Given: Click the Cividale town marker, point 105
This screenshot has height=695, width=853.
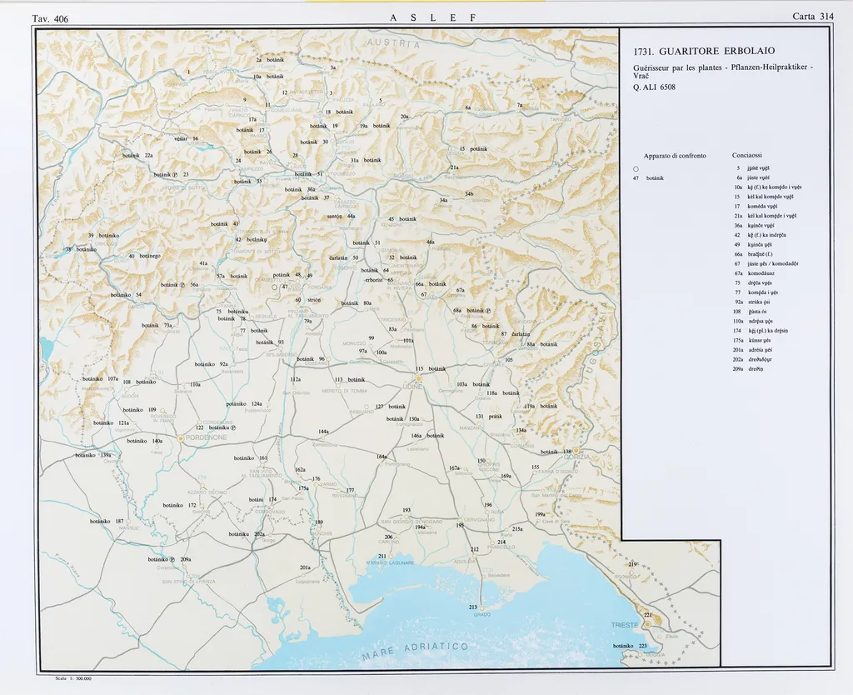Looking at the screenshot, I should point(498,361).
